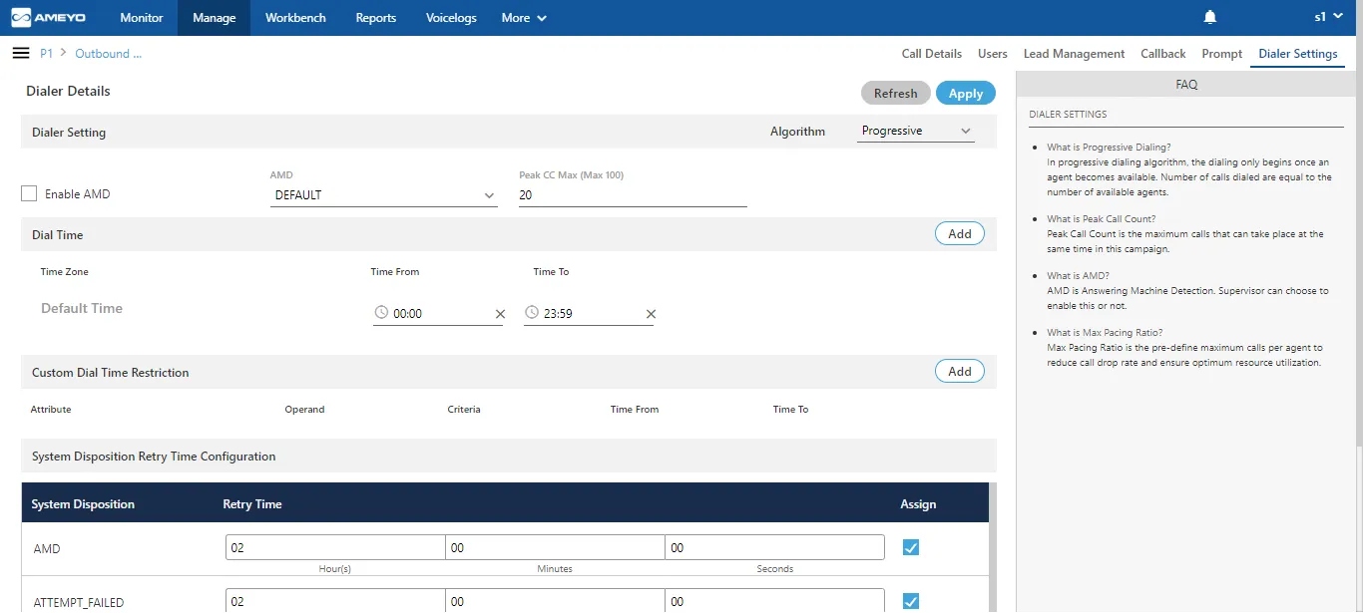Click the breadcrumb arrow after P1
Screen dimensions: 1363x613
tap(64, 53)
